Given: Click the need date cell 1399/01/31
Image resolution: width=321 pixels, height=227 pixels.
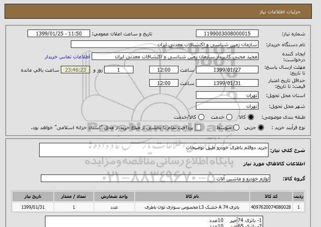Looking at the screenshot, I should click(x=33, y=207).
